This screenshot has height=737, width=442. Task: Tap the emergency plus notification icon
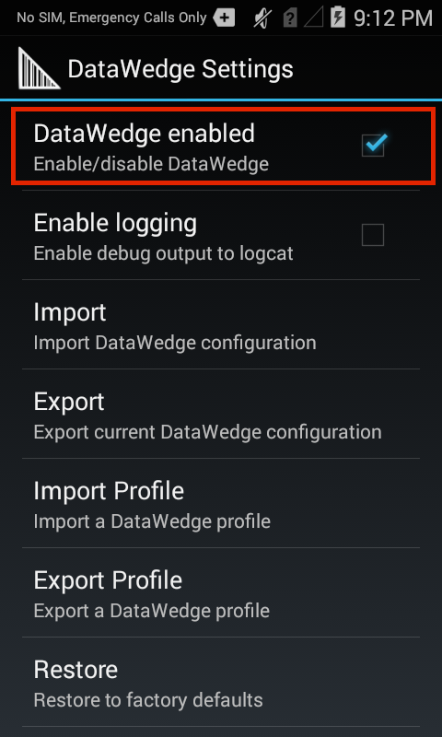224,18
